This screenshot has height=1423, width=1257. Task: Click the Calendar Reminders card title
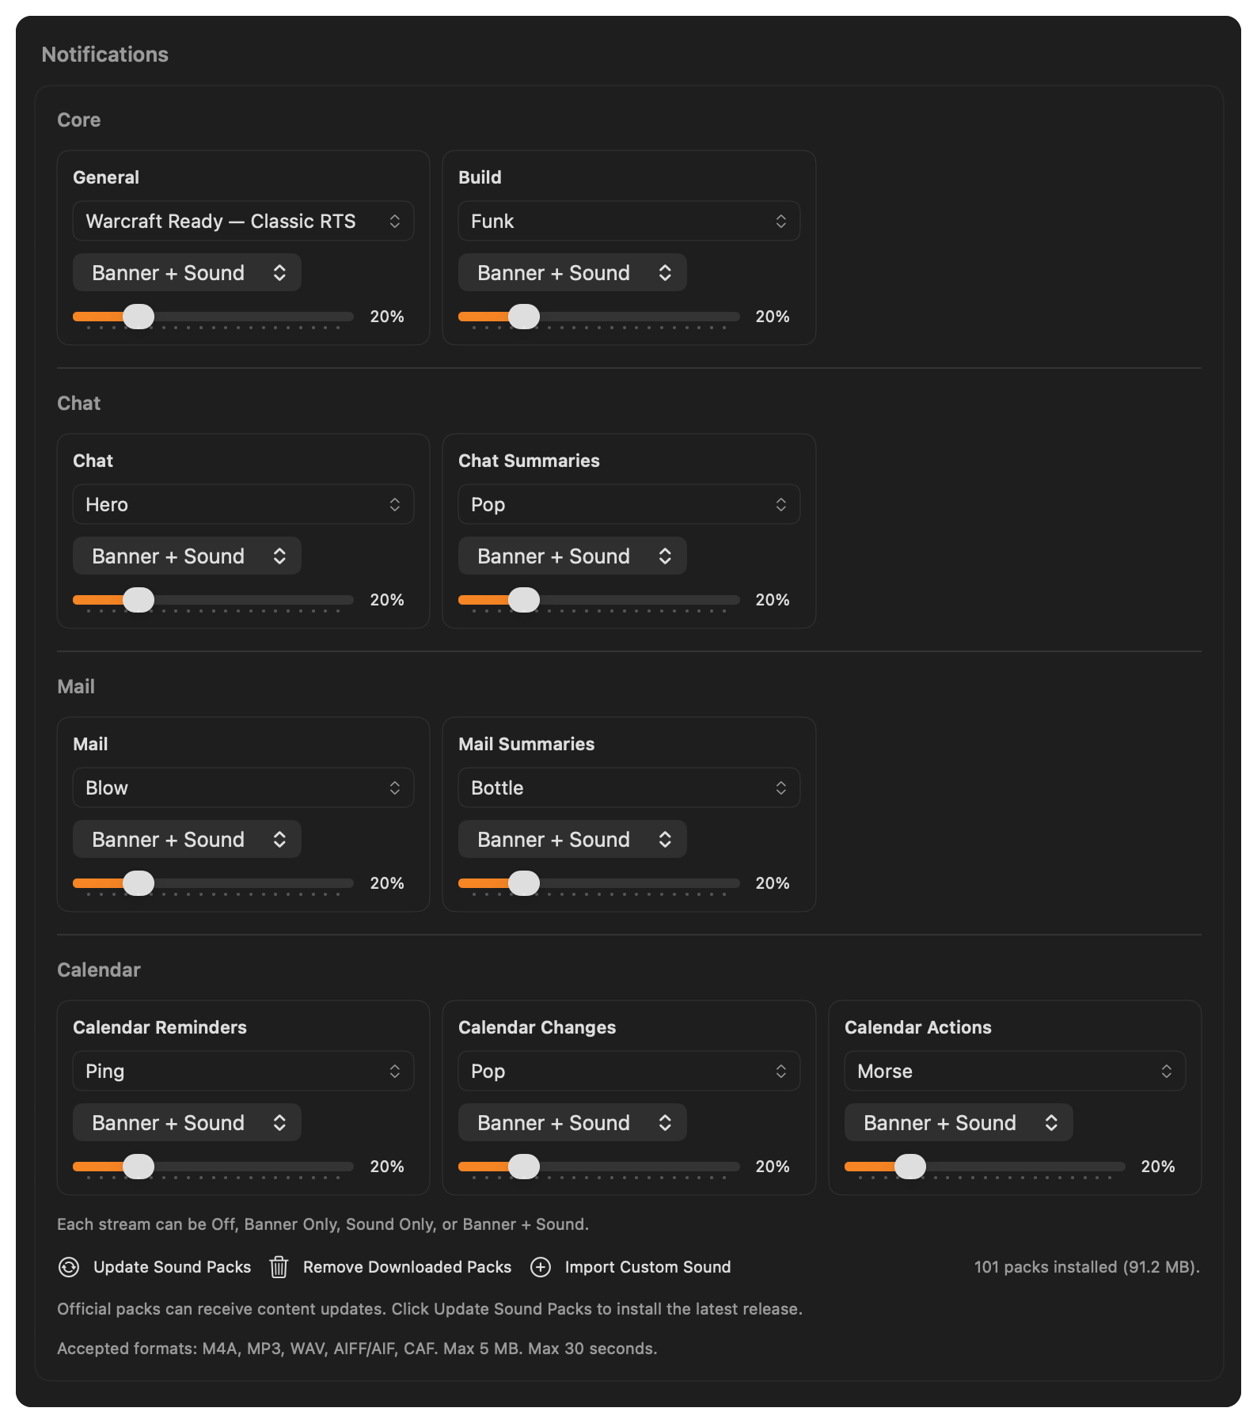[x=160, y=1027]
